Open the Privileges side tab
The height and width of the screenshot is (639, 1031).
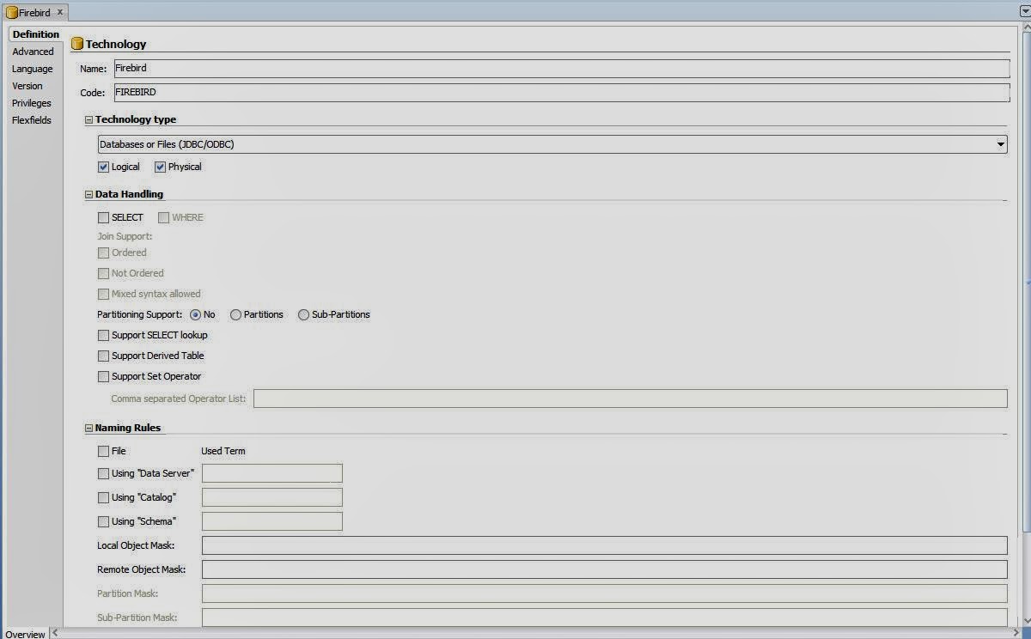[31, 103]
